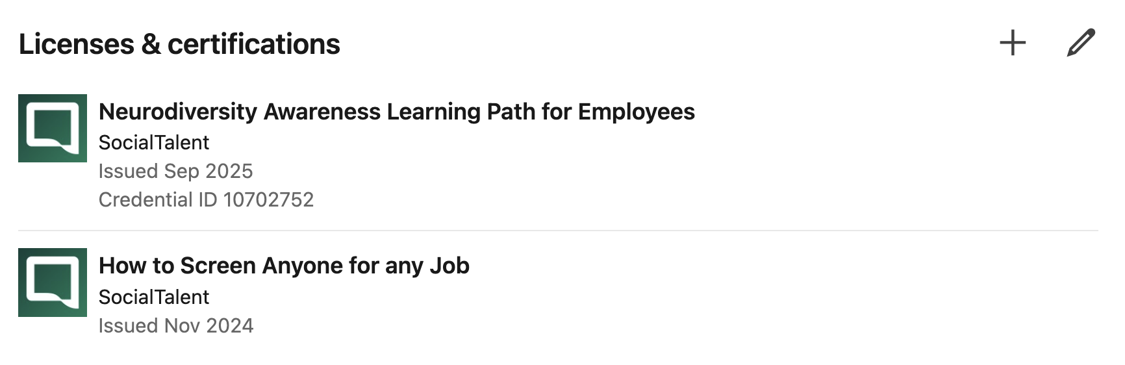The height and width of the screenshot is (365, 1125).
Task: Click SocialTalent logo beside How to Screen entry
Action: (53, 283)
